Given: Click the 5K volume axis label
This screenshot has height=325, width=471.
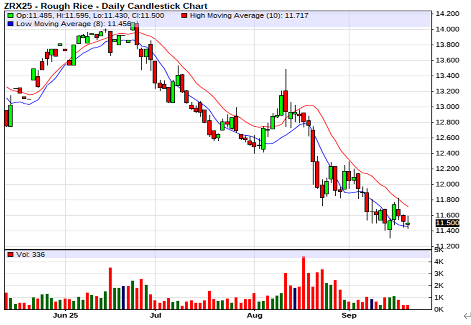Looking at the screenshot, I should (x=439, y=251).
